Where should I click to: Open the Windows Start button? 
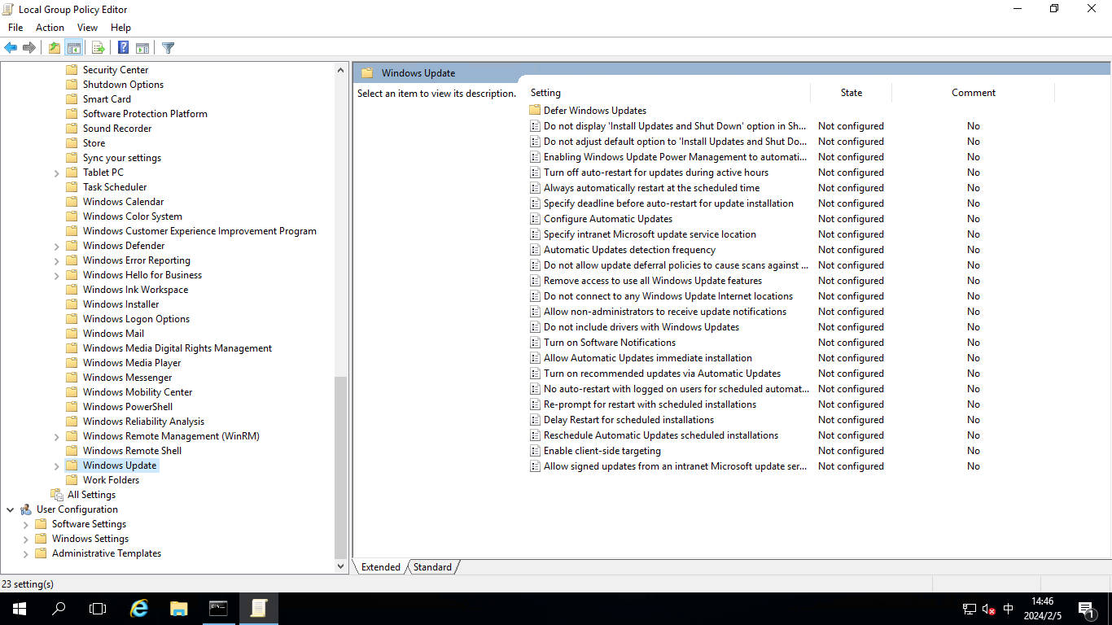point(20,609)
